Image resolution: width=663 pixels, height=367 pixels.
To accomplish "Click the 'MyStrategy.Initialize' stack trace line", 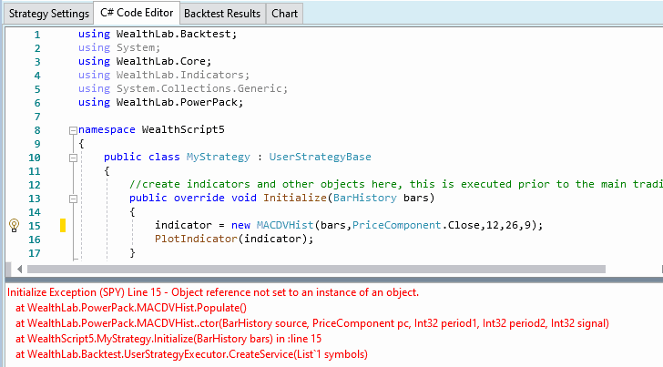I will point(168,339).
